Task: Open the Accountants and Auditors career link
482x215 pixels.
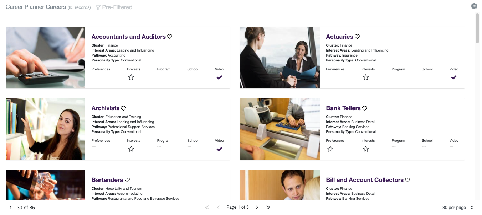Action: [x=129, y=37]
